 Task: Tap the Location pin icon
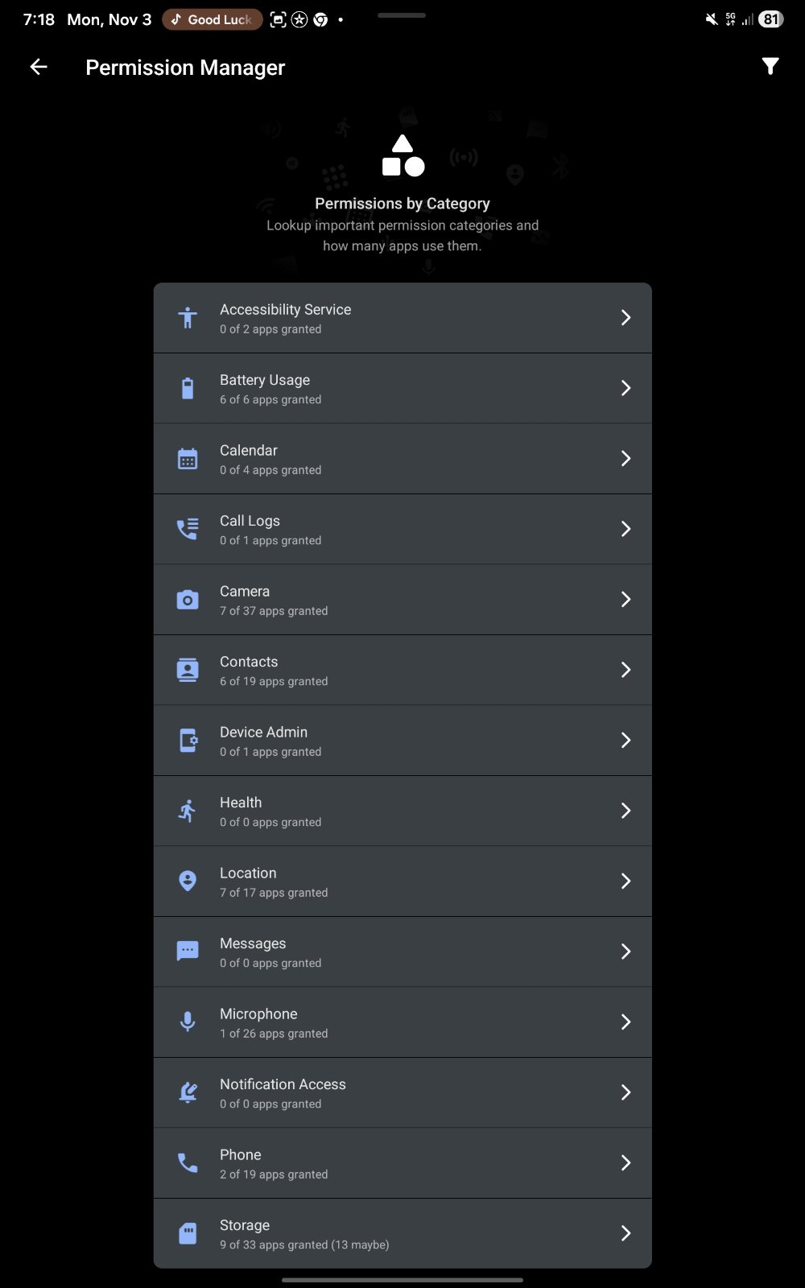click(188, 881)
